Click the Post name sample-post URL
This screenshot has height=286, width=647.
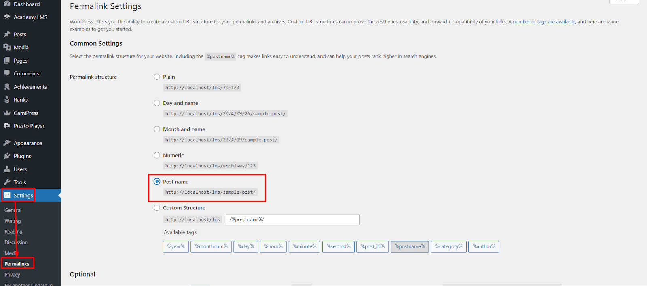coord(210,192)
